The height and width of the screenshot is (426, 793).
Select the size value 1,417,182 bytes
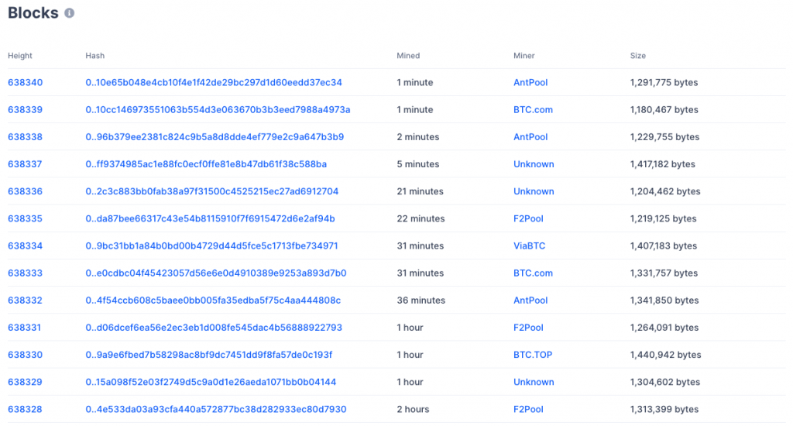663,164
